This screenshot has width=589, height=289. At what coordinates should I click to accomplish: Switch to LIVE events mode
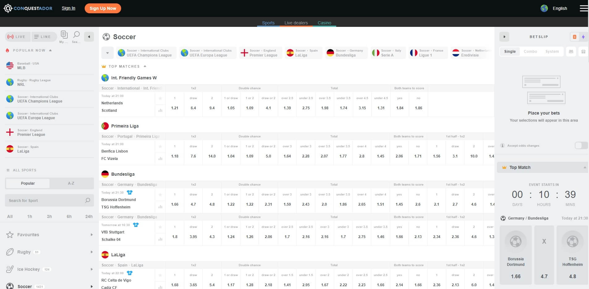(x=18, y=37)
